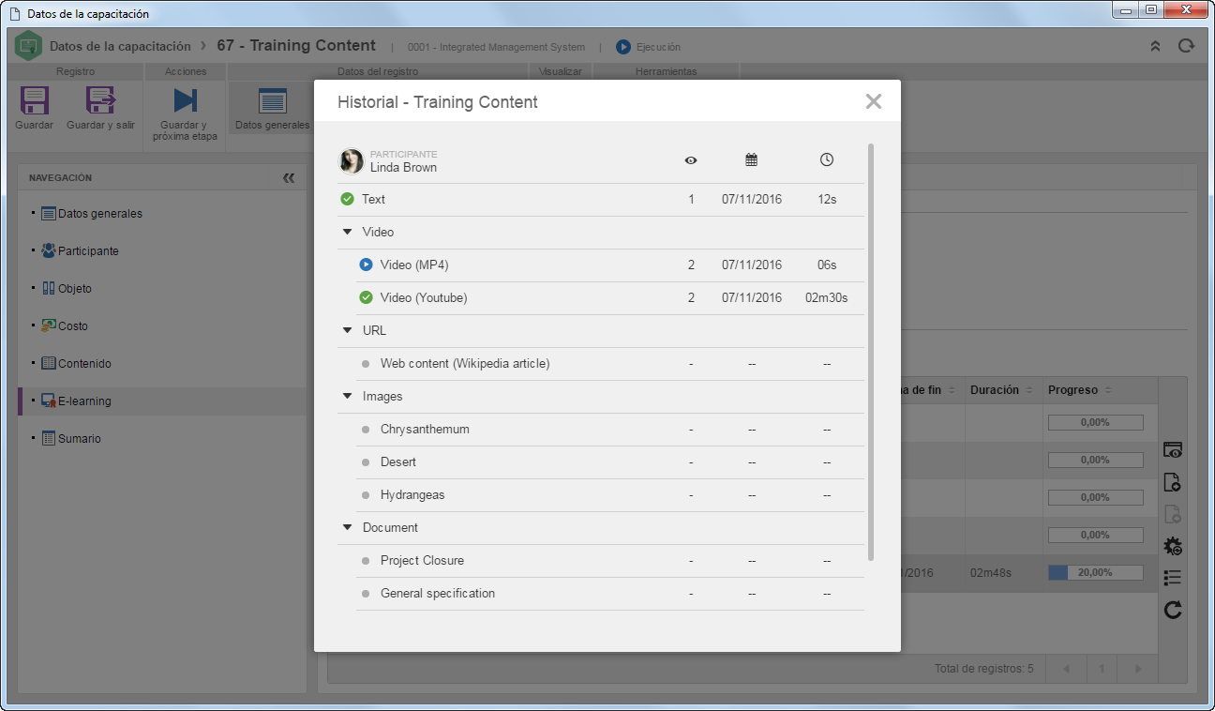This screenshot has width=1215, height=711.
Task: Click the calendar date column icon
Action: click(751, 160)
